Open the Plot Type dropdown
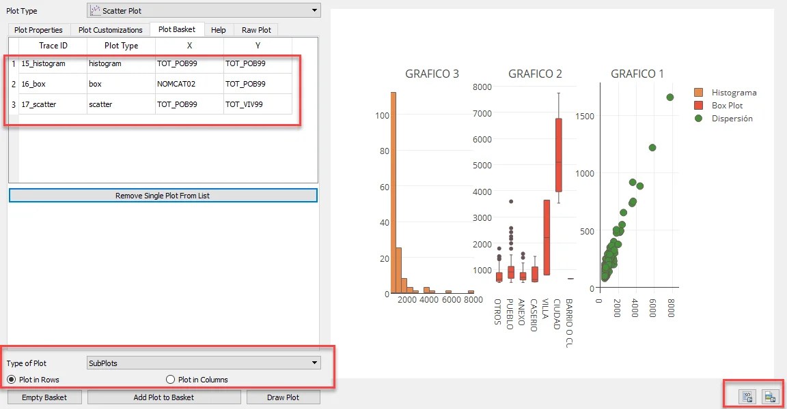The height and width of the screenshot is (409, 787). [x=204, y=10]
